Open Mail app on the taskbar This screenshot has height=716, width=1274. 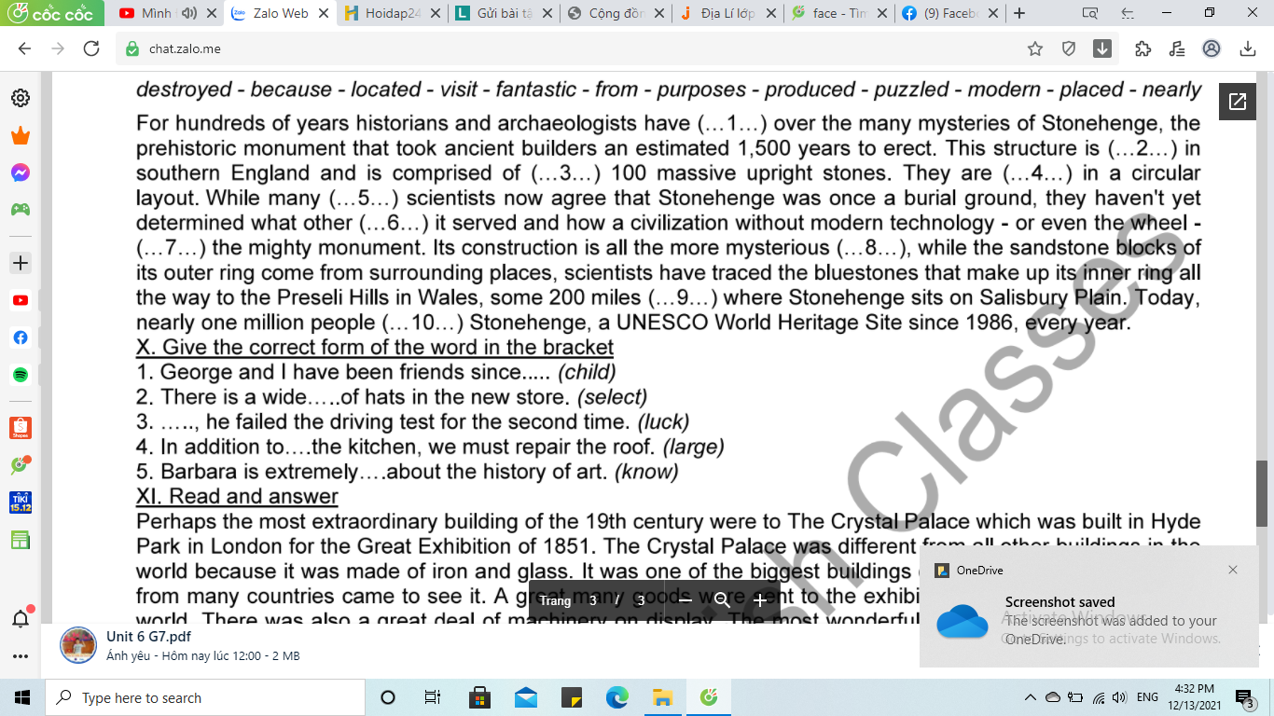[x=525, y=697]
